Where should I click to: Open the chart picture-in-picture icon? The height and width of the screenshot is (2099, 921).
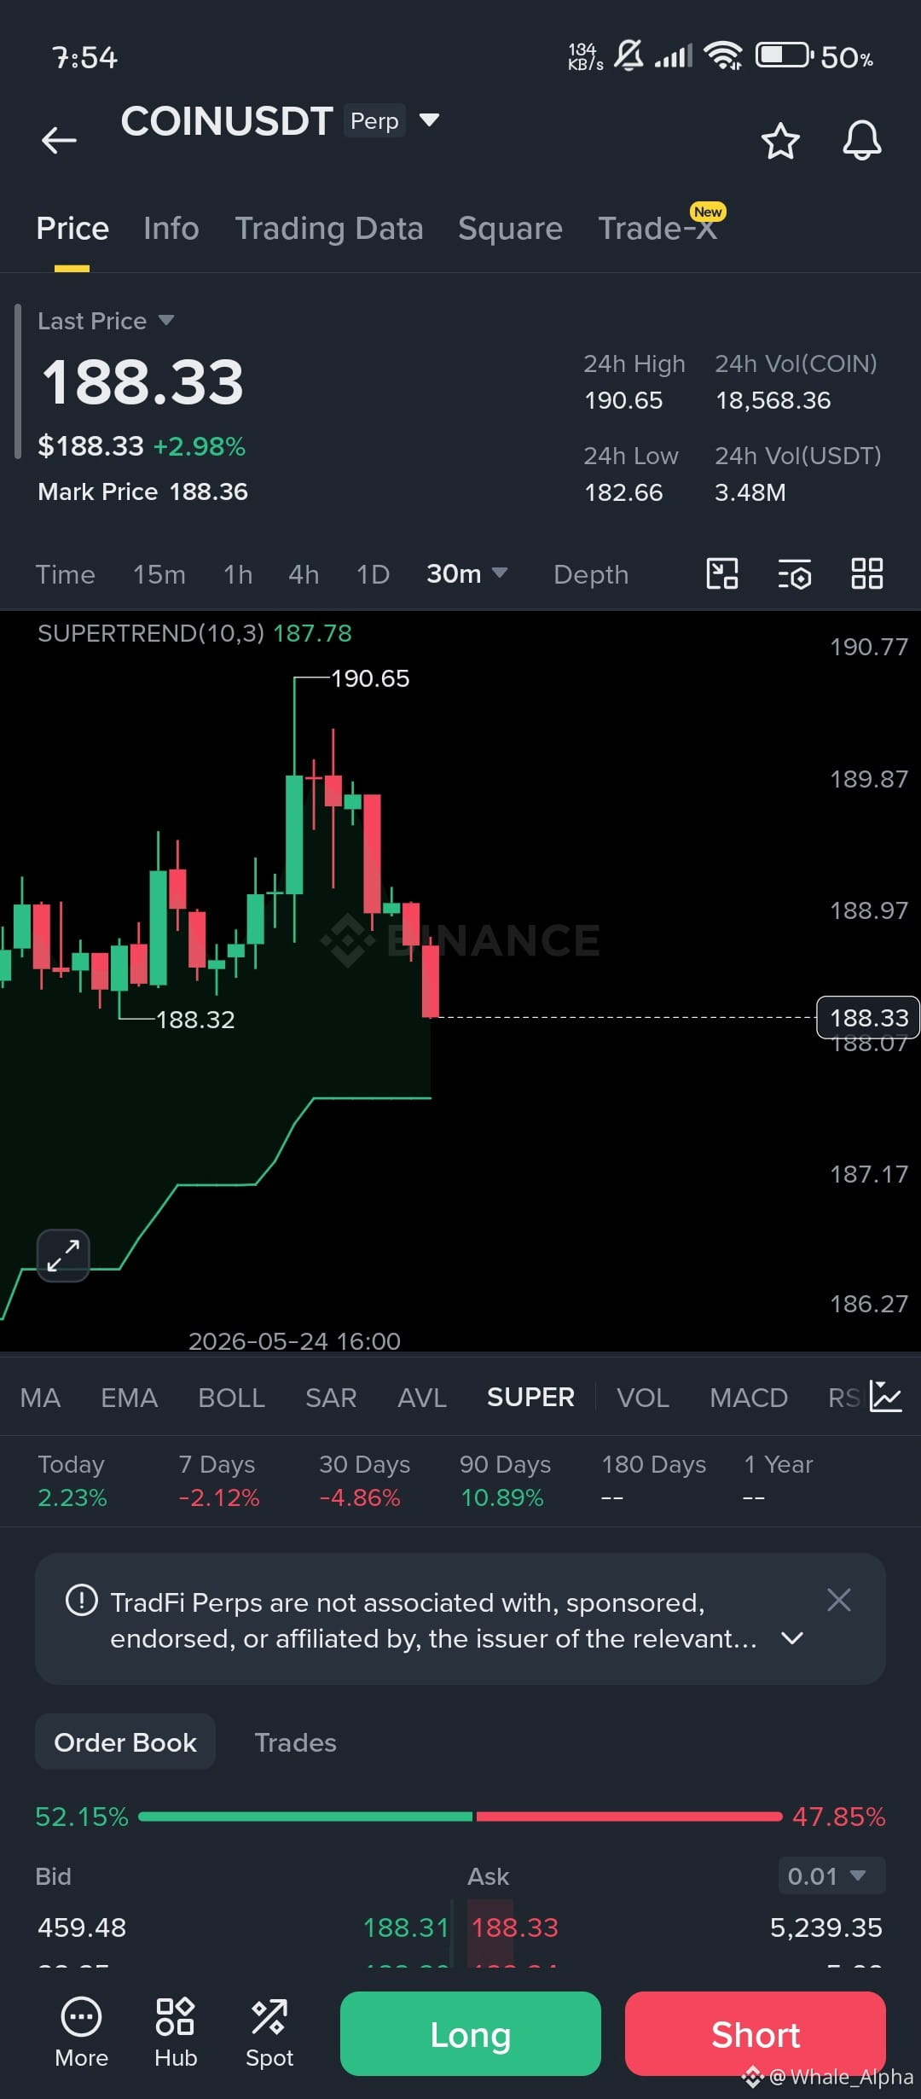coord(722,573)
